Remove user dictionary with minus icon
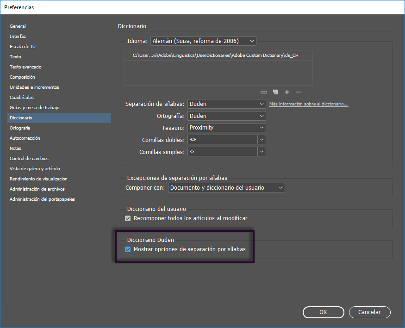Image resolution: width=405 pixels, height=328 pixels. (x=299, y=92)
